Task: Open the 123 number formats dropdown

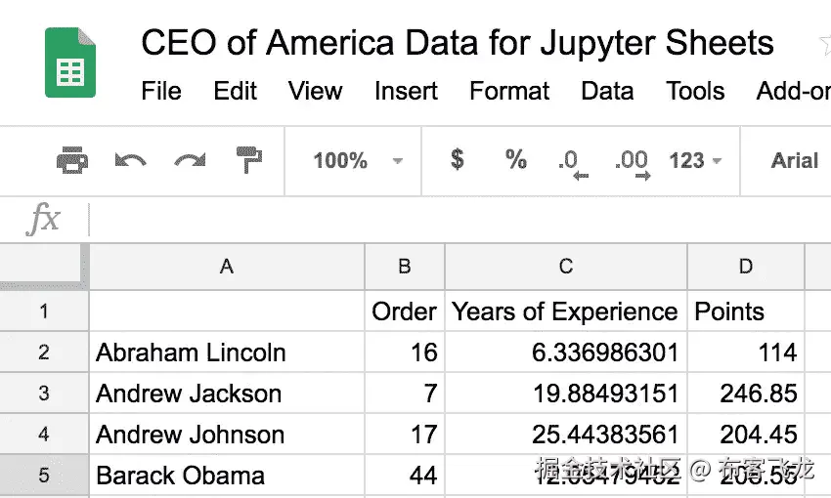Action: pyautogui.click(x=695, y=161)
